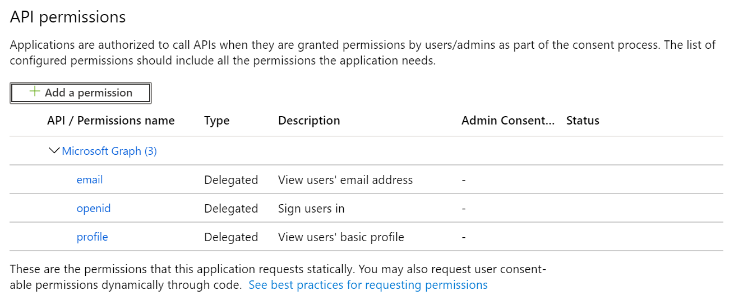Click Delegated type in the profile row
The width and height of the screenshot is (734, 295).
(231, 237)
